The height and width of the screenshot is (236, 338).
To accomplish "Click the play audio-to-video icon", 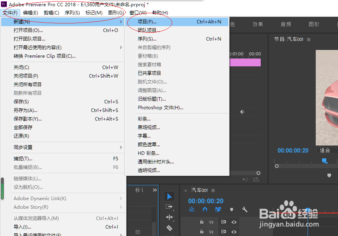I will tap(245, 179).
